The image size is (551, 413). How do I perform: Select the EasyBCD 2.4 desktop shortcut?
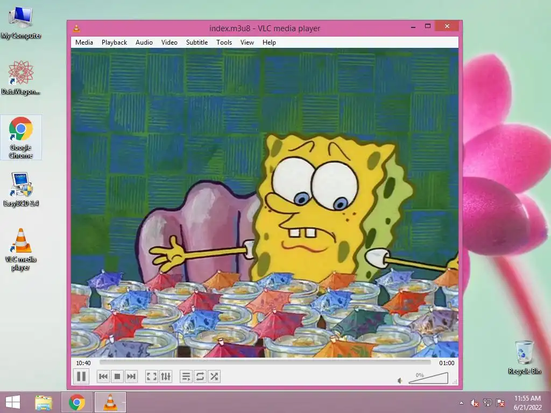pos(21,189)
